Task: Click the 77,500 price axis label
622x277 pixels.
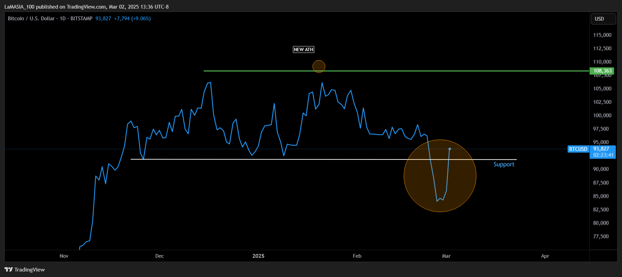Action: coord(601,236)
